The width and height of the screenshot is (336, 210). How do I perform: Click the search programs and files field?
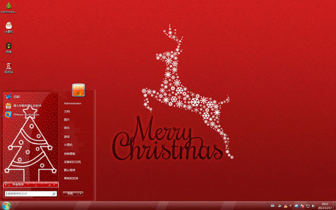[x=31, y=194]
